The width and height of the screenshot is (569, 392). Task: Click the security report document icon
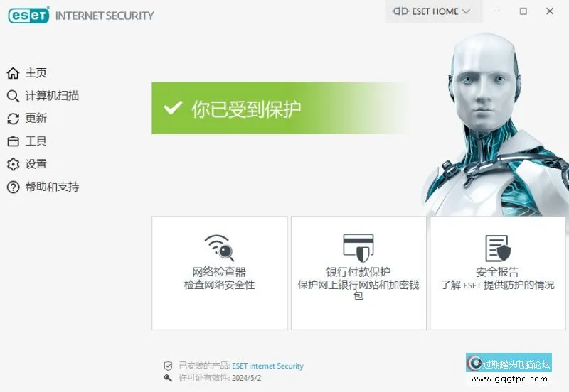pos(497,248)
